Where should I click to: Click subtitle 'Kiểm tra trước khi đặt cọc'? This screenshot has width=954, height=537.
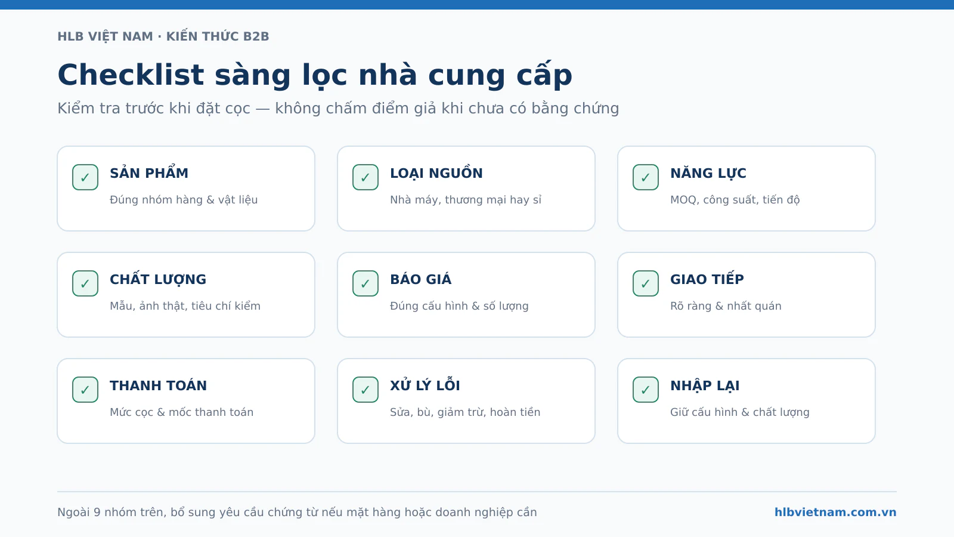click(154, 108)
